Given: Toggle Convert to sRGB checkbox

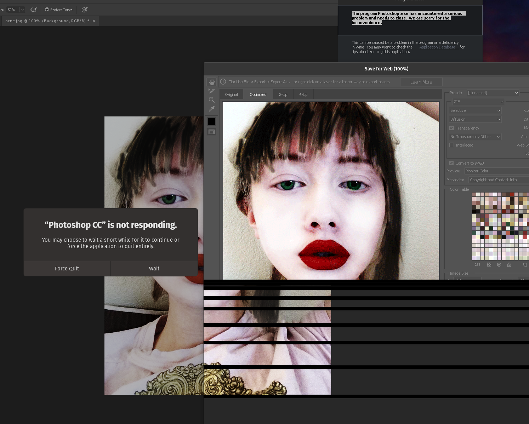Looking at the screenshot, I should coord(451,163).
